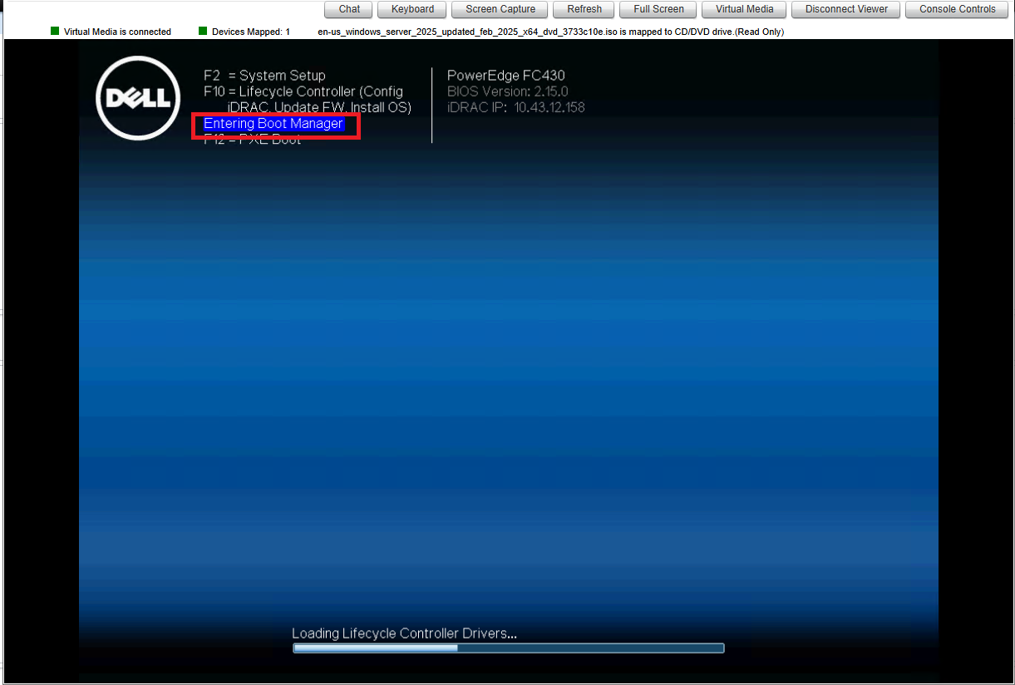Viewport: 1015px width, 685px height.
Task: Click the Screen Capture button
Action: click(x=500, y=9)
